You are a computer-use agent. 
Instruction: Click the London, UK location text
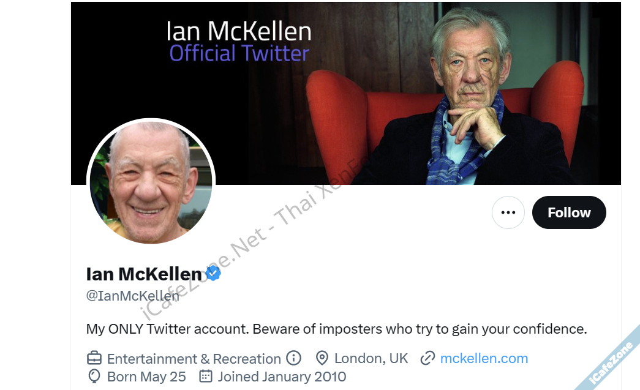point(371,358)
